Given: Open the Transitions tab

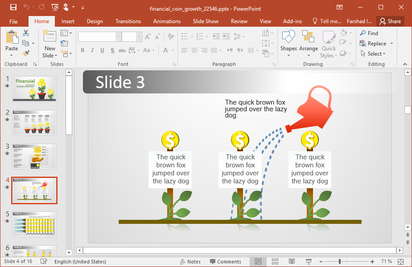Looking at the screenshot, I should pos(128,21).
